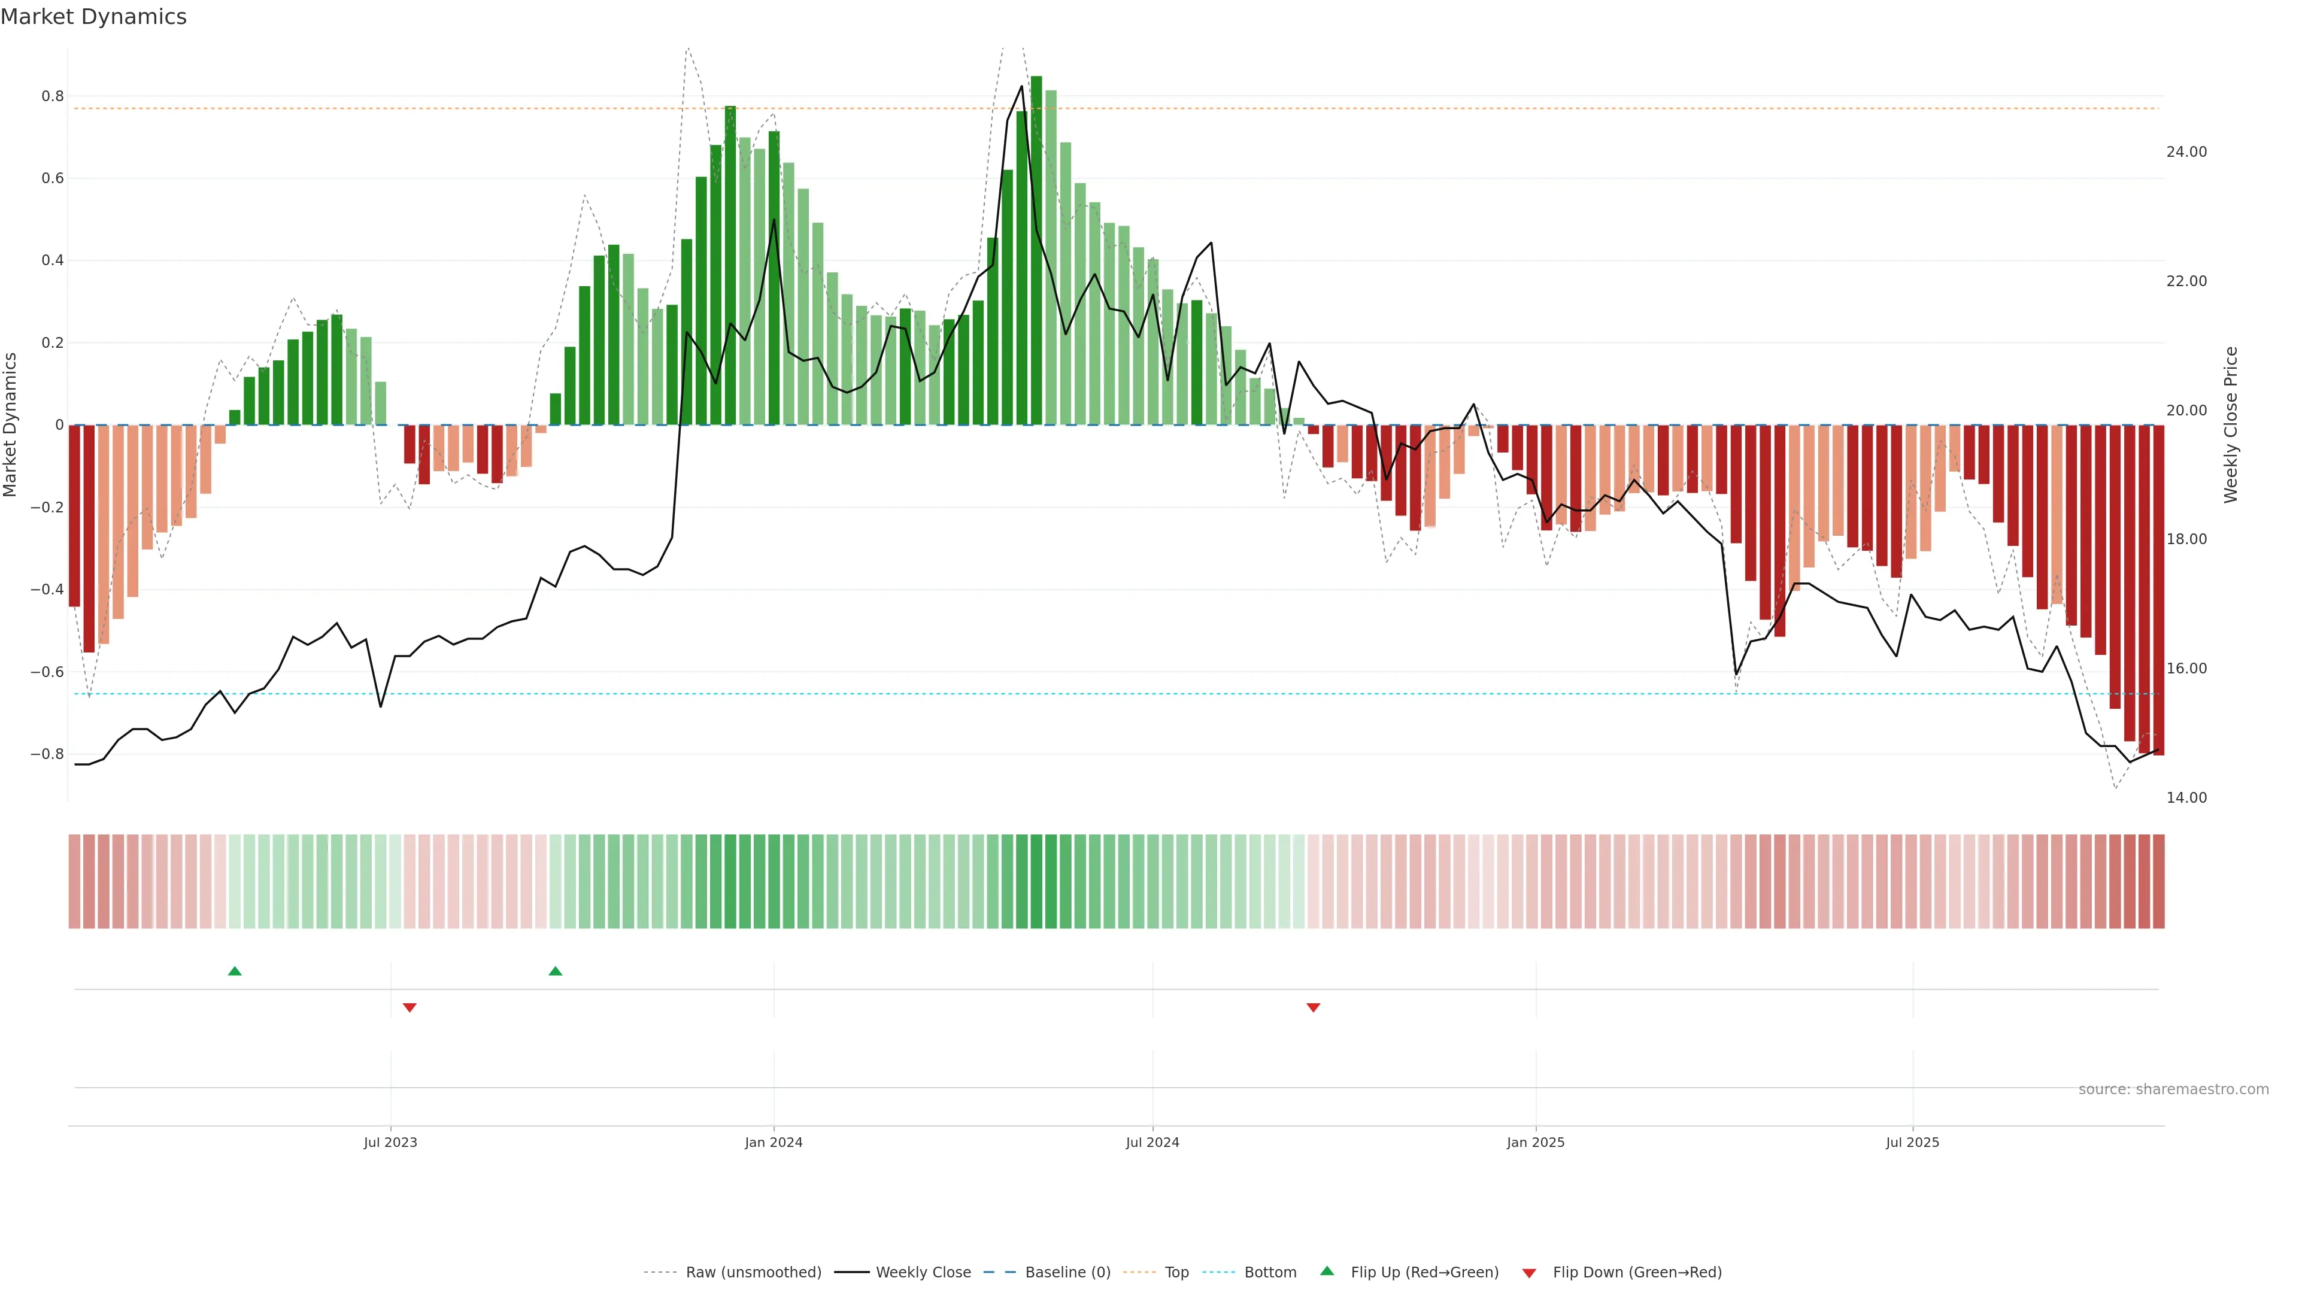Viewport: 2299px width, 1293px height.
Task: Click the red Flip Down marker after Jul 2024
Action: [x=1313, y=1007]
